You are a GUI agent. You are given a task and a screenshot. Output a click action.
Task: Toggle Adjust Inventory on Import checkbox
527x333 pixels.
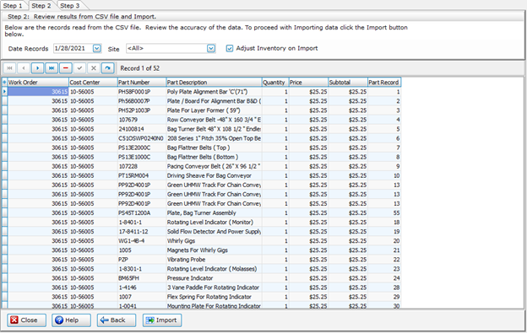230,49
